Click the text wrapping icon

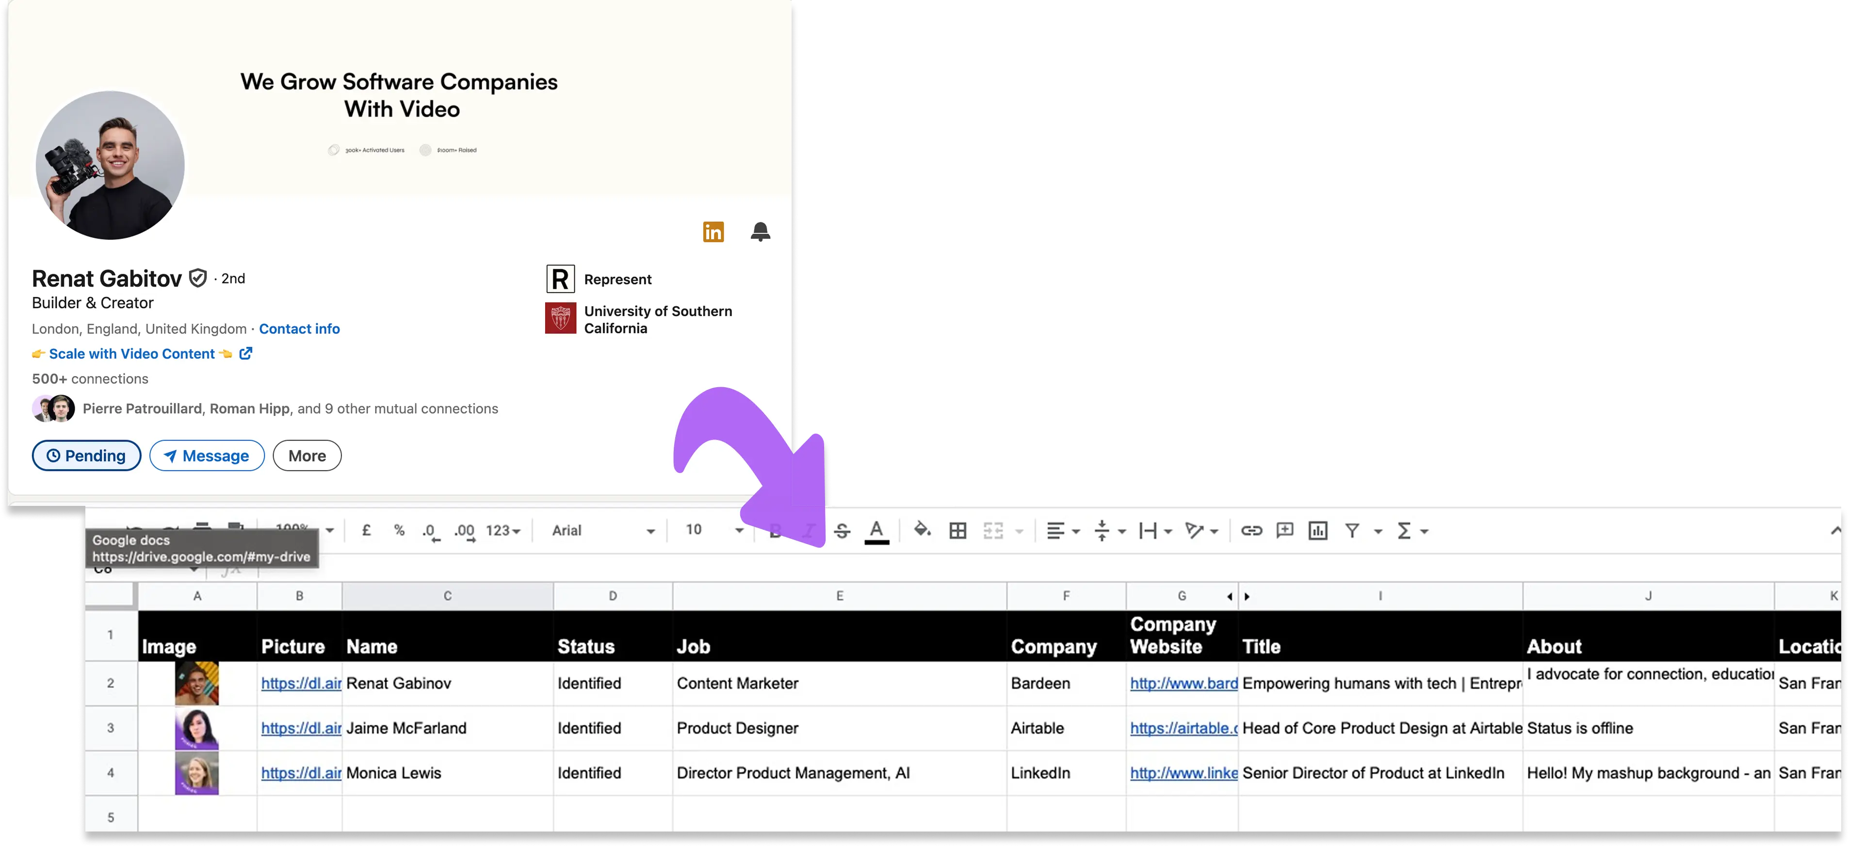pyautogui.click(x=1148, y=531)
